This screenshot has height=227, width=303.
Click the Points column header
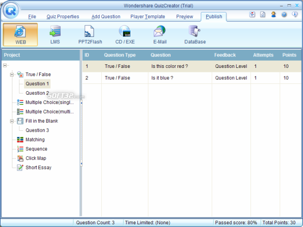tap(289, 55)
